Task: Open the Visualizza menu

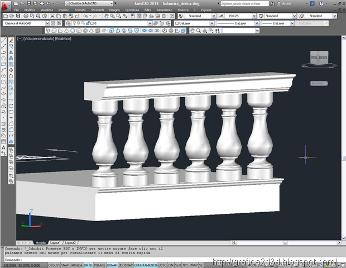Action: click(x=46, y=10)
